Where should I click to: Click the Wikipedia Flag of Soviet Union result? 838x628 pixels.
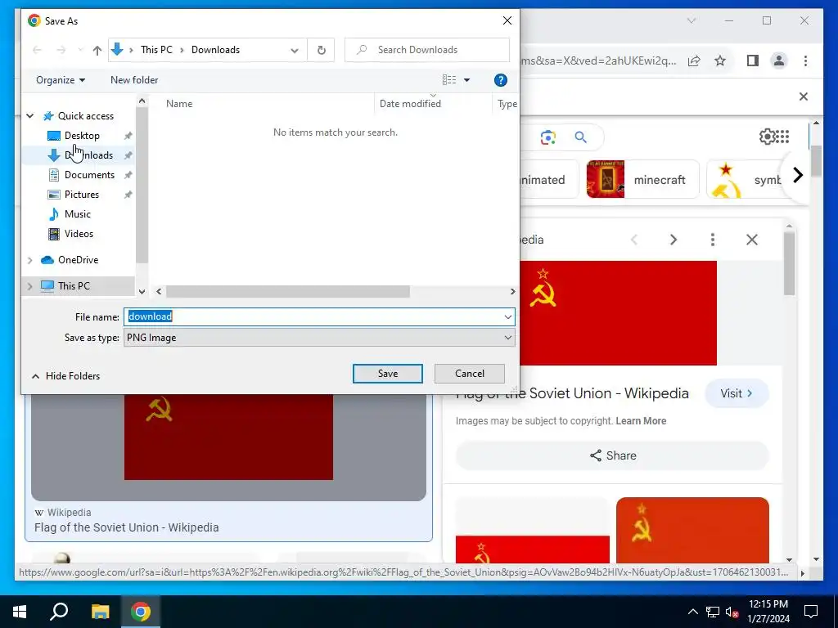[x=127, y=527]
